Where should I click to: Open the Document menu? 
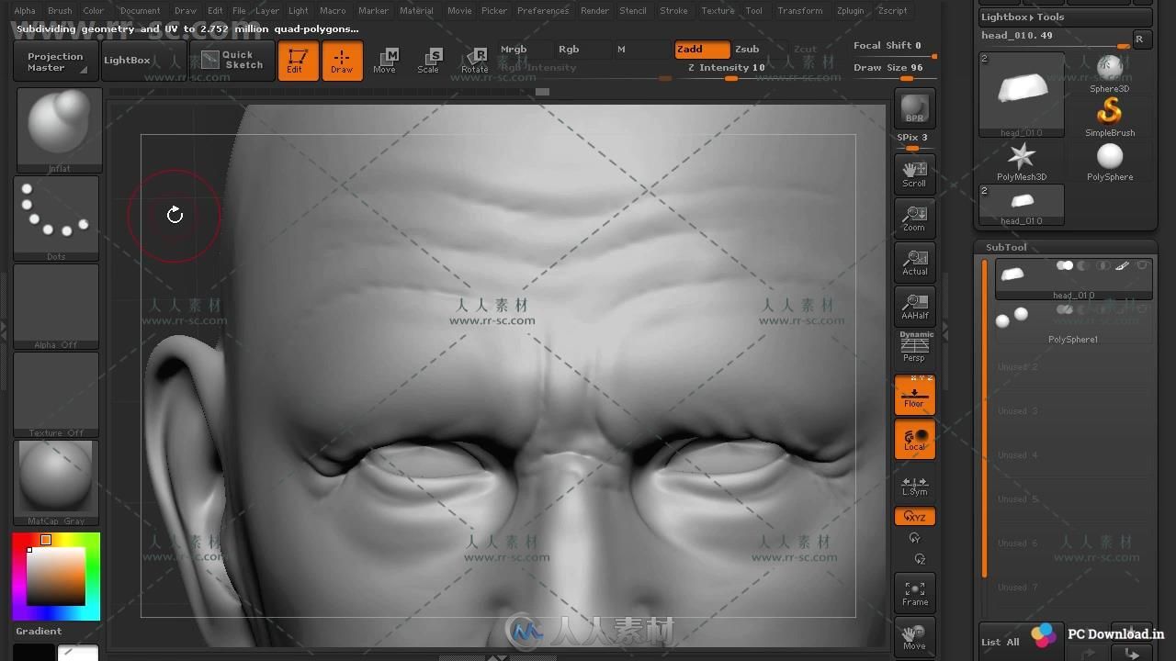click(x=140, y=11)
